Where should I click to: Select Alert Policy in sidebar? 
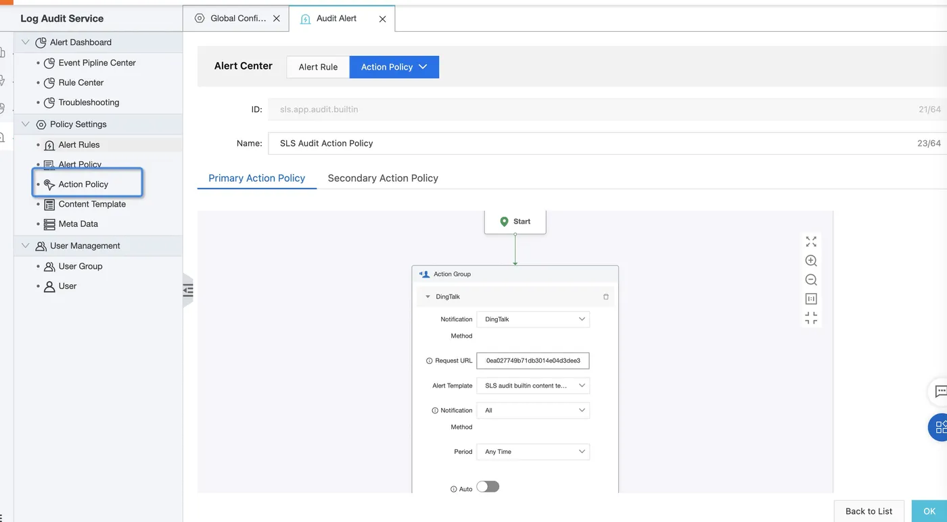[80, 164]
